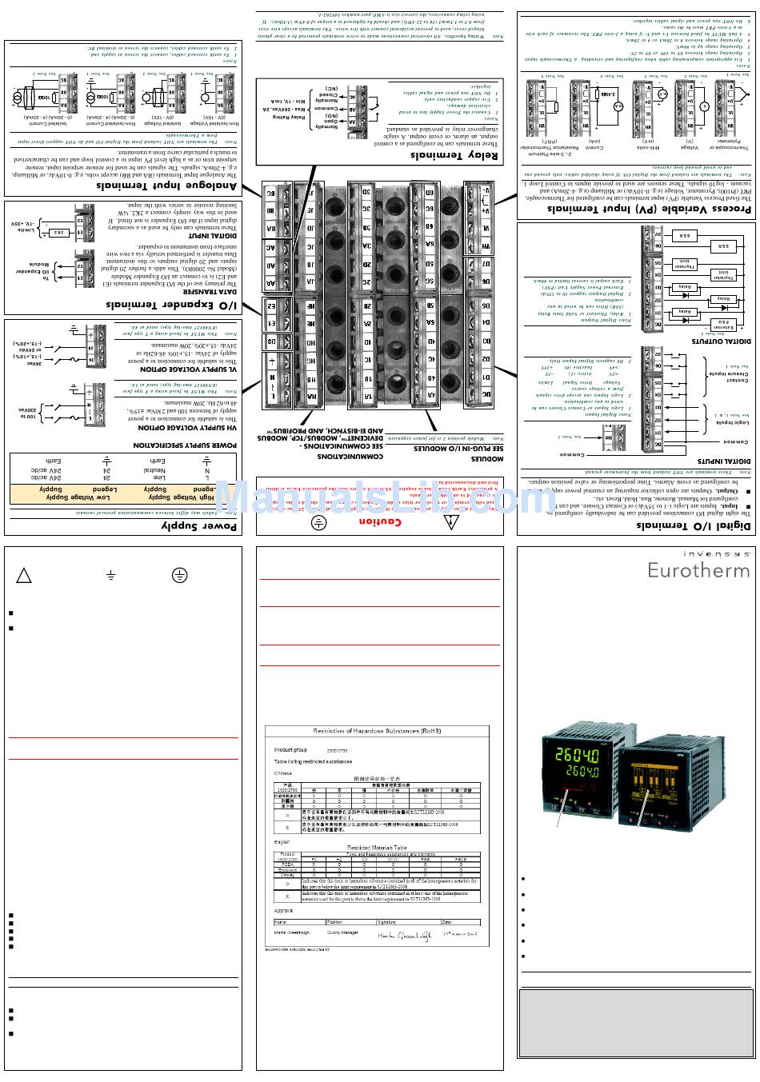760x1082 pixels.
Task: Click the warning triangle icon in bottom-left panel
Action: (x=24, y=575)
